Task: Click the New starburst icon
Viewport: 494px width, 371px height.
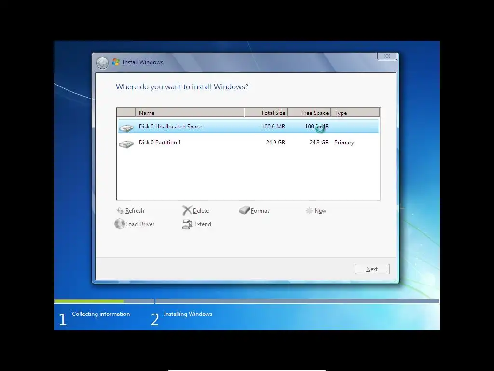Action: [309, 211]
